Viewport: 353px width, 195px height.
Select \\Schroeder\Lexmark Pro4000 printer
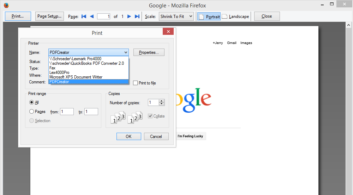[x=89, y=59]
